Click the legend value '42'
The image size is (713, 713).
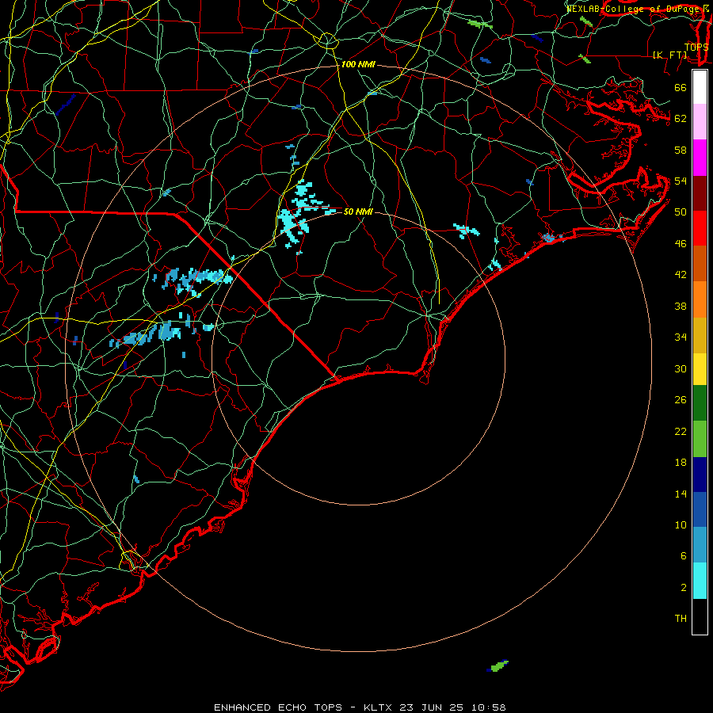click(x=681, y=275)
